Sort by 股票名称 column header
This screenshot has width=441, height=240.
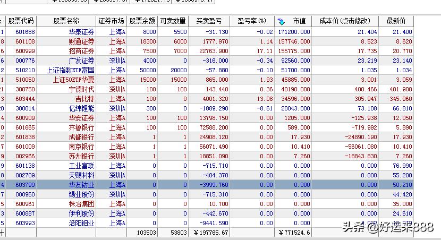pyautogui.click(x=66, y=21)
